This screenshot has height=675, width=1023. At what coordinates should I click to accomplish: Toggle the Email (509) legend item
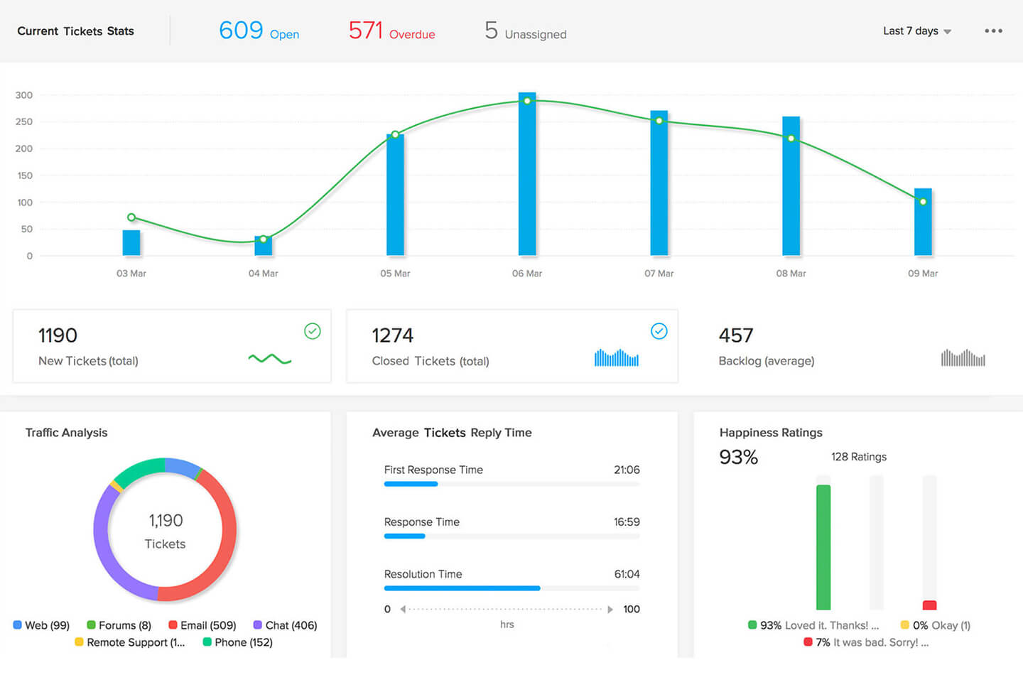(173, 625)
